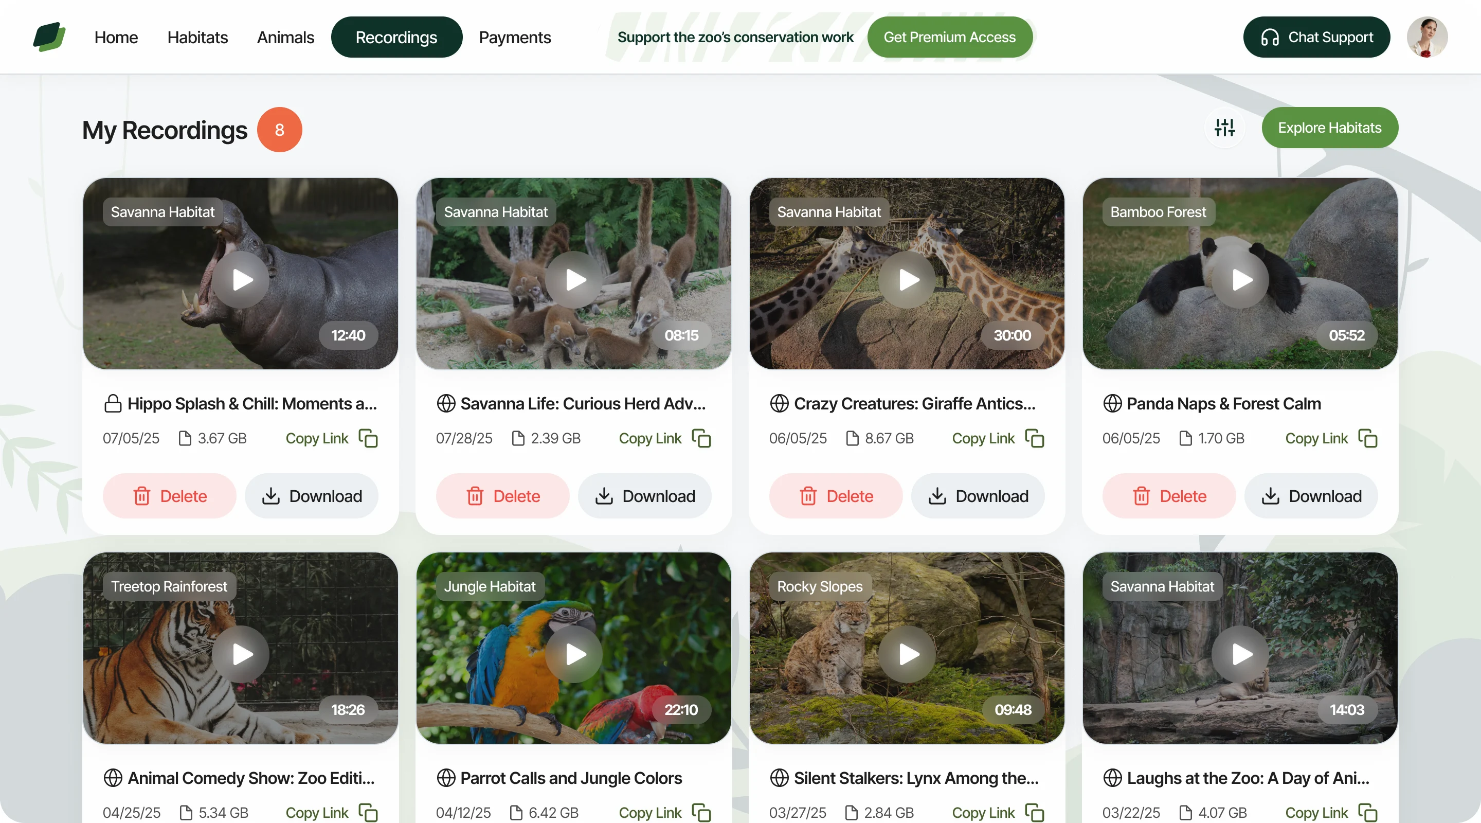Click copy icon for Parrot Calls recording
Image resolution: width=1481 pixels, height=823 pixels.
[701, 813]
